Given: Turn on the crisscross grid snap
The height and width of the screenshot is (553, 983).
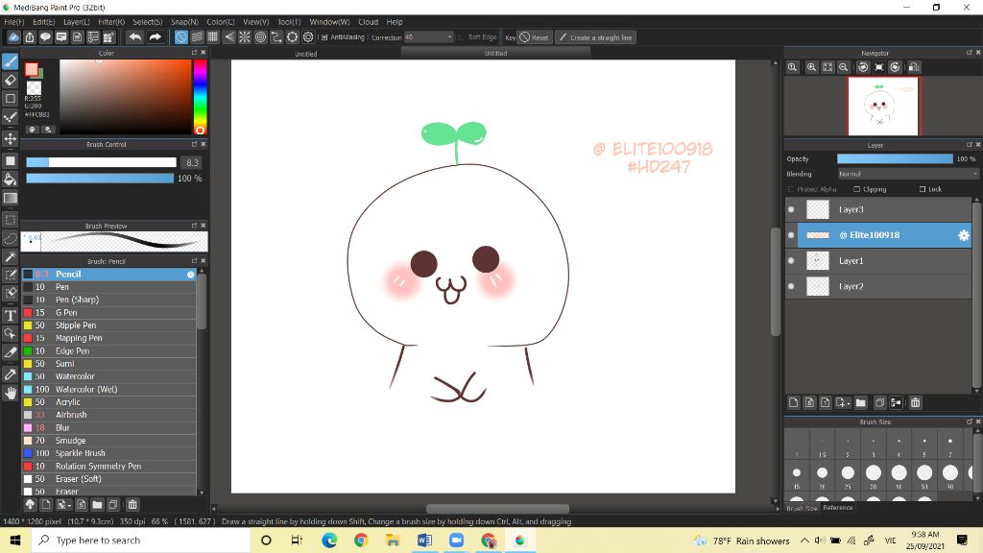Looking at the screenshot, I should coord(212,37).
